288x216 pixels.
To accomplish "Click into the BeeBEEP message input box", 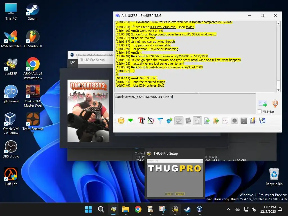I will [x=185, y=104].
